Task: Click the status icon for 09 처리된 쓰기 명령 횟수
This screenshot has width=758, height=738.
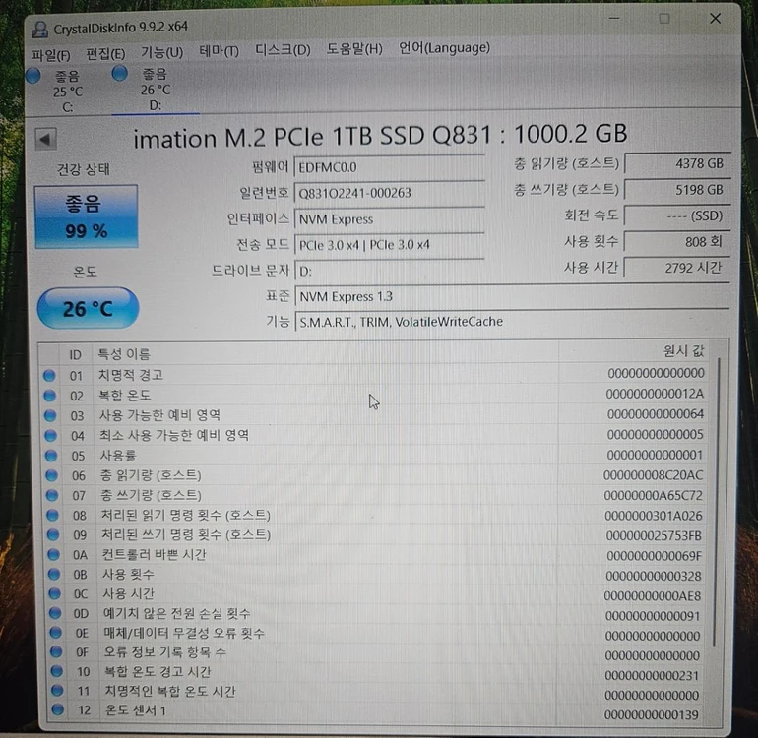Action: point(53,535)
